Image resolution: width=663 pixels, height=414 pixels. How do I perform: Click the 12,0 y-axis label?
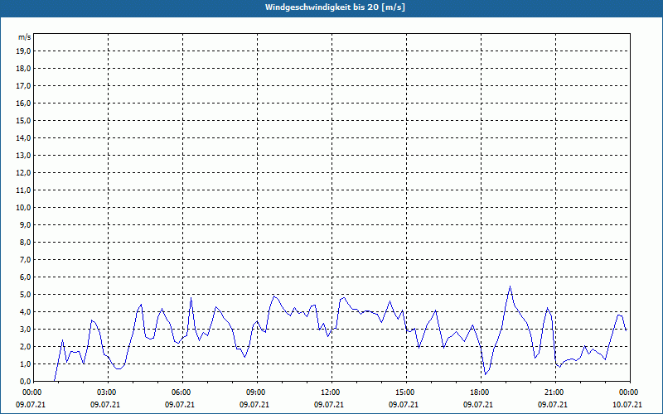tap(23, 173)
